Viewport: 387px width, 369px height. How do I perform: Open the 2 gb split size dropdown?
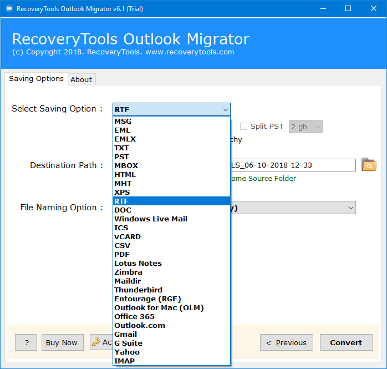(305, 127)
